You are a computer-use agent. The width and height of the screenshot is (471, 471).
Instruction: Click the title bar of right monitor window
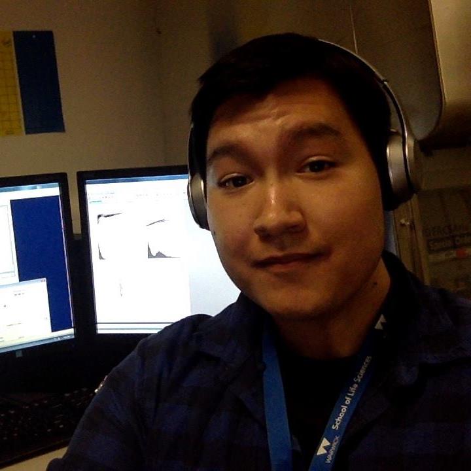134,183
